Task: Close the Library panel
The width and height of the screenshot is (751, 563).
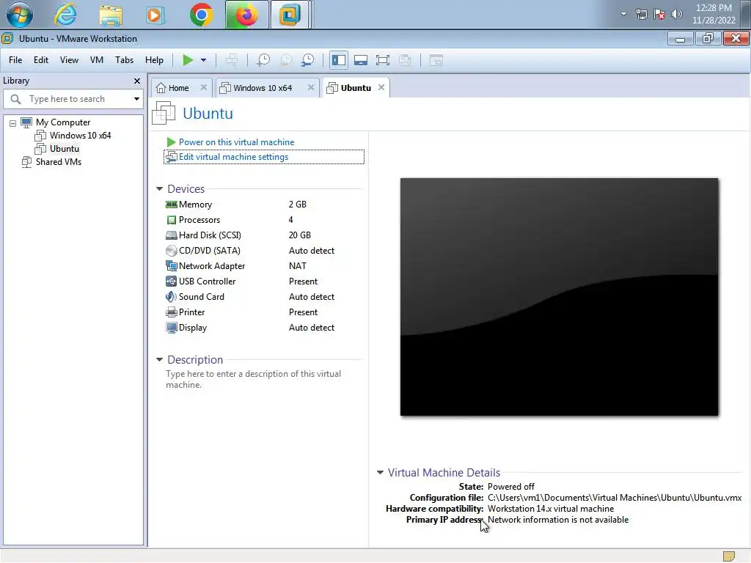Action: [137, 81]
